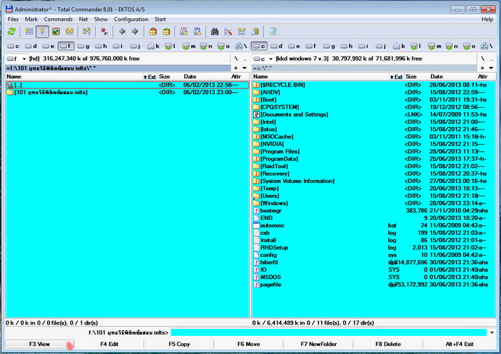
Task: Toggle thumbnail view mode icon
Action: point(56,31)
